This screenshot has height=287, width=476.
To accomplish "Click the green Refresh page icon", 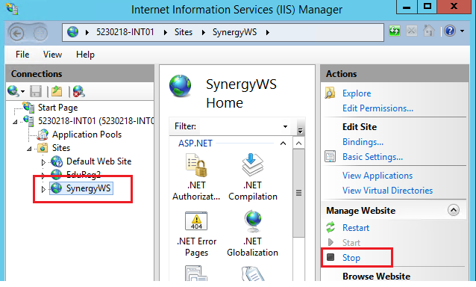I will [x=395, y=31].
